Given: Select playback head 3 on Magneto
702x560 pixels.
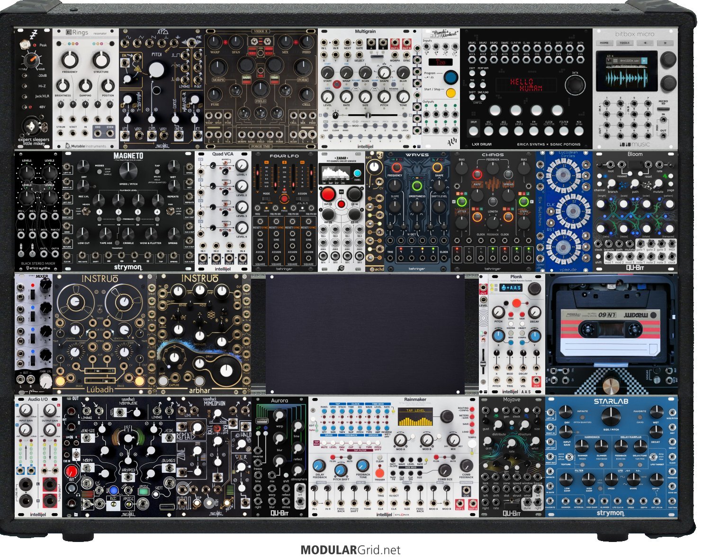Looking at the screenshot, I should 138,212.
